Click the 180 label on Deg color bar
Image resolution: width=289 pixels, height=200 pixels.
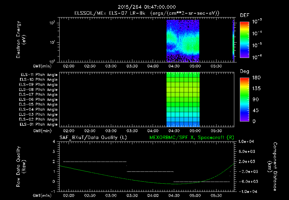[x=256, y=77]
